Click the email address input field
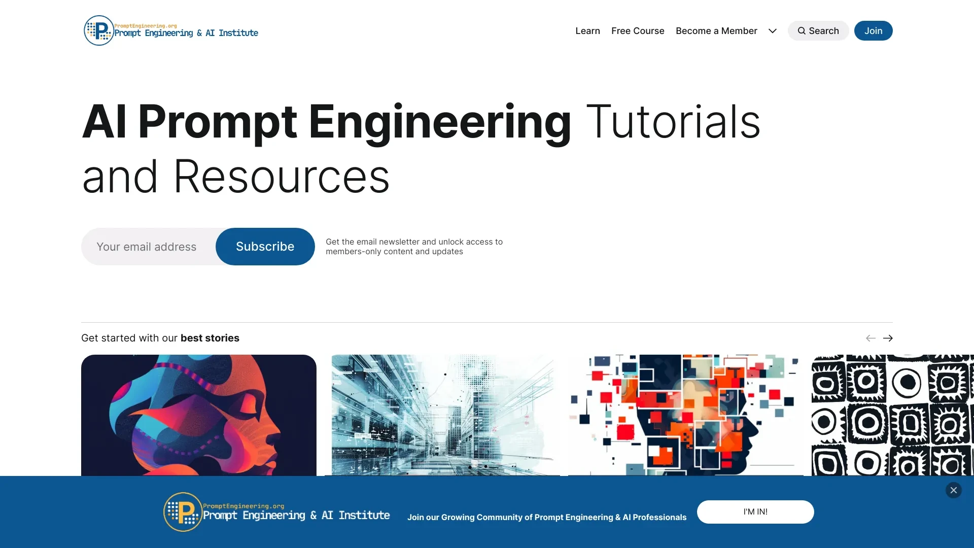 (x=147, y=246)
